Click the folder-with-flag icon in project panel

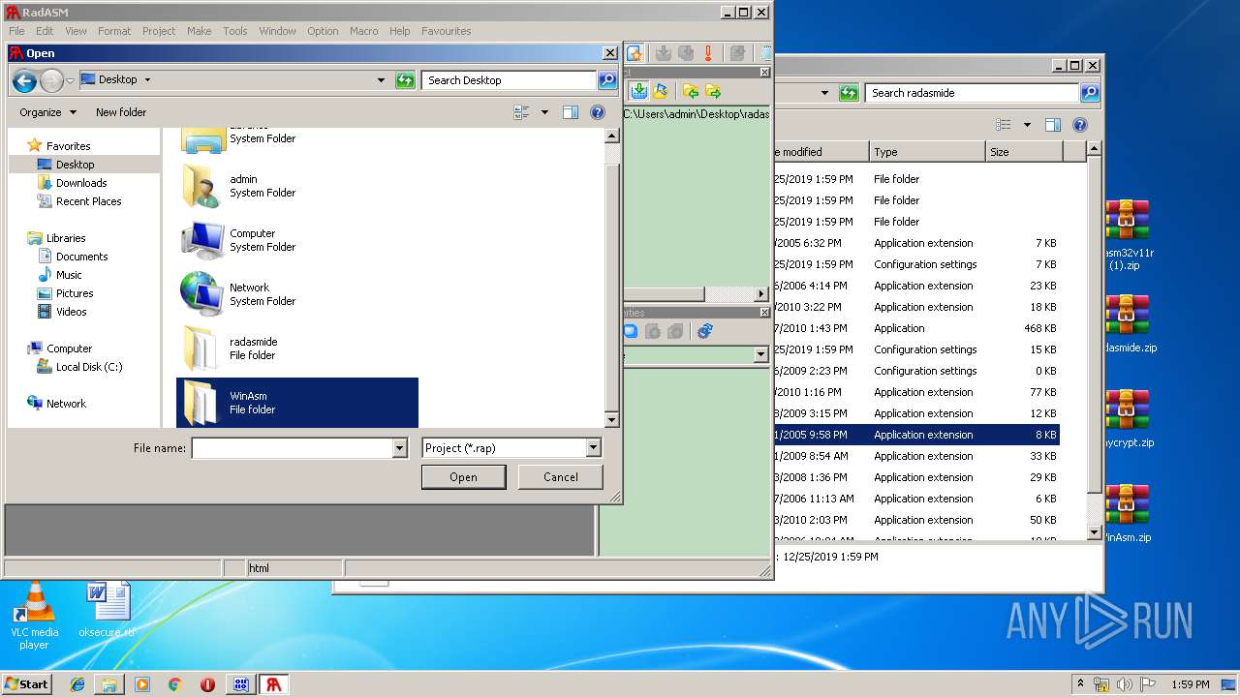pos(662,91)
